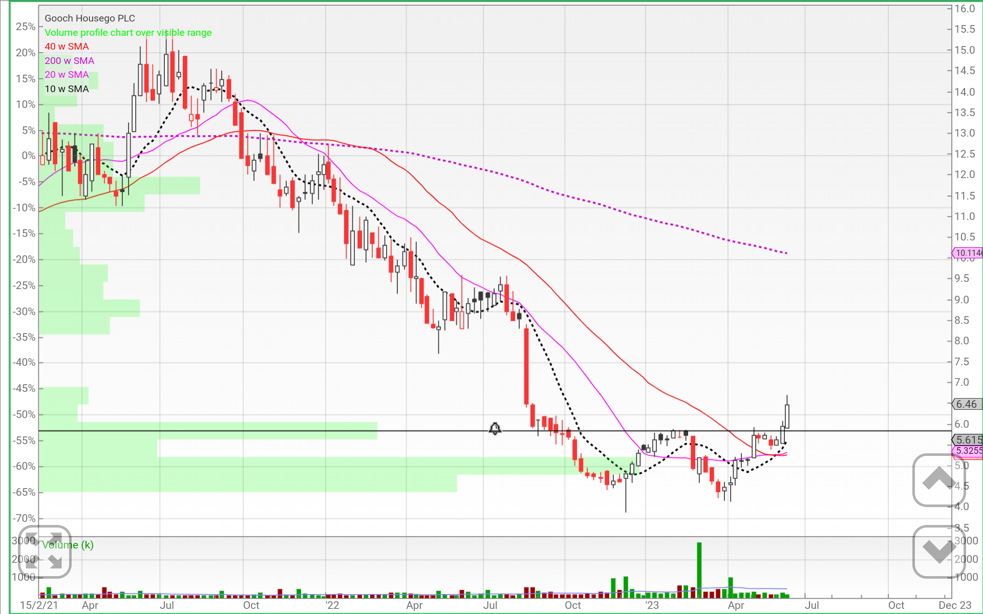The image size is (983, 614).
Task: Select the 6.46 current price tag
Action: pos(966,404)
